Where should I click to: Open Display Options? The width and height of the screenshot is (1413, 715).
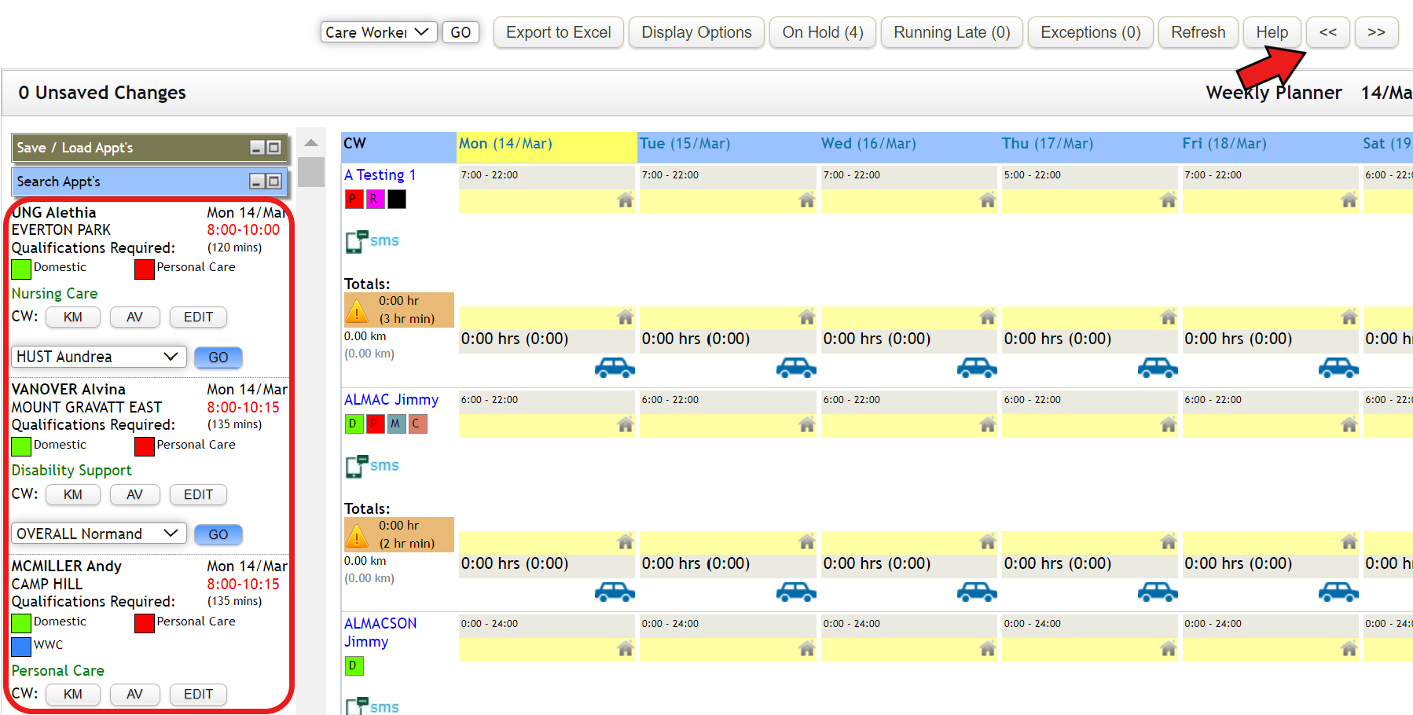[x=696, y=32]
